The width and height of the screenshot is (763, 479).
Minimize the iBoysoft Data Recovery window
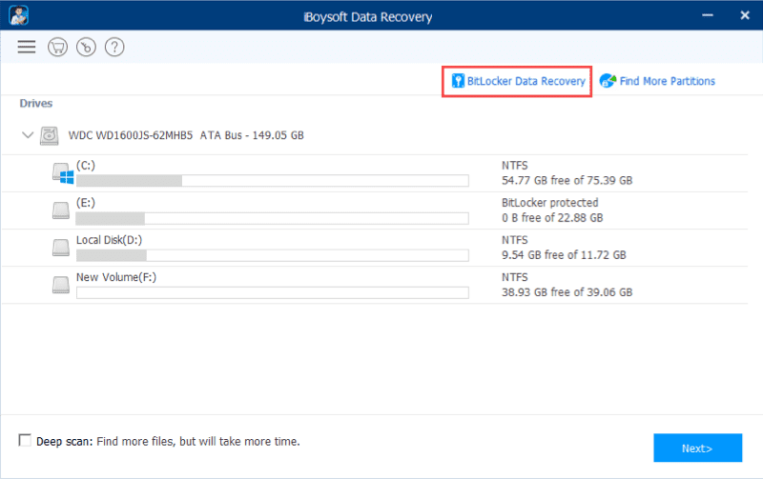708,14
